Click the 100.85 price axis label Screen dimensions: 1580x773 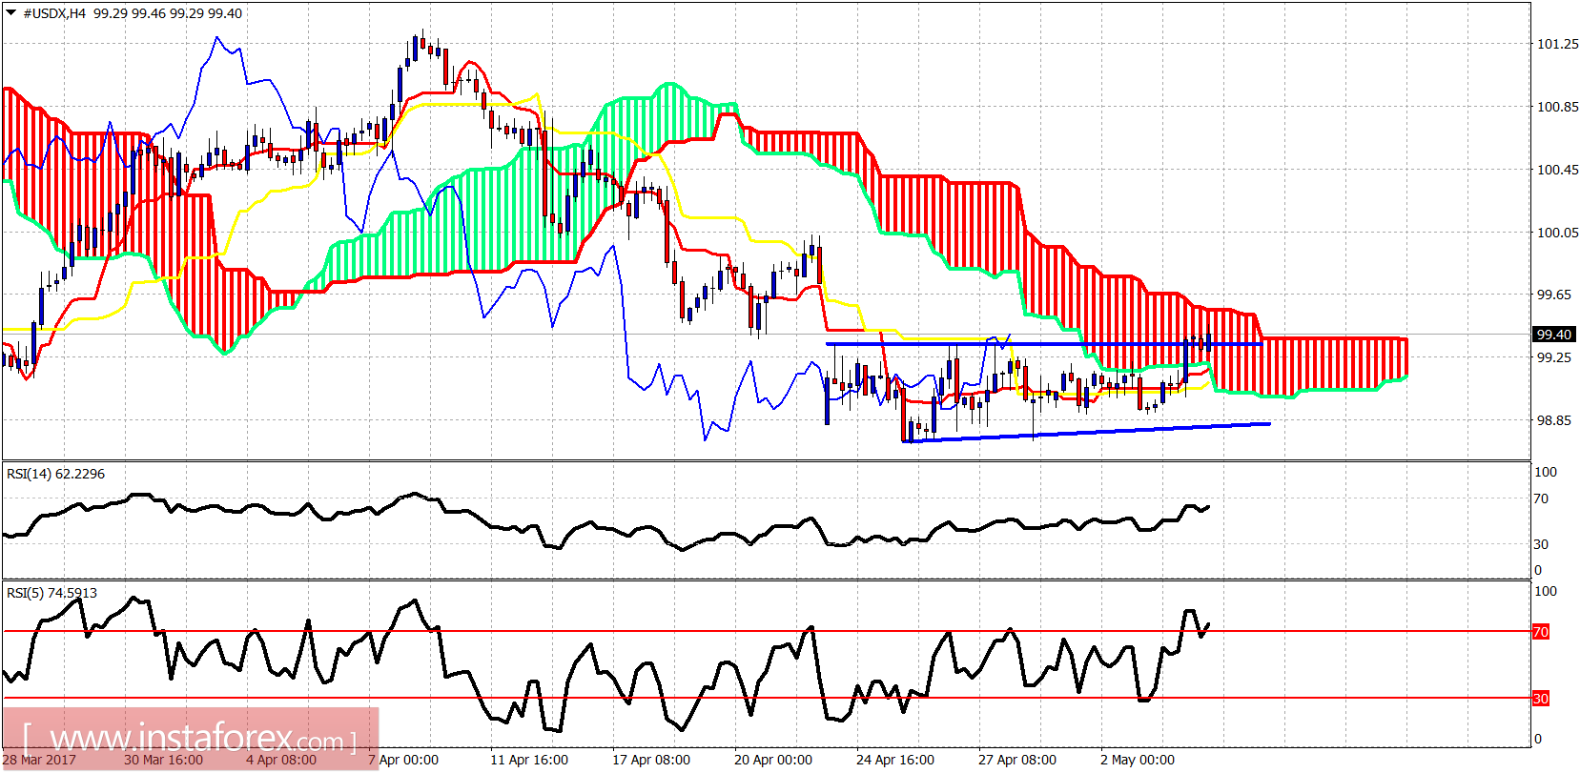coord(1557,107)
